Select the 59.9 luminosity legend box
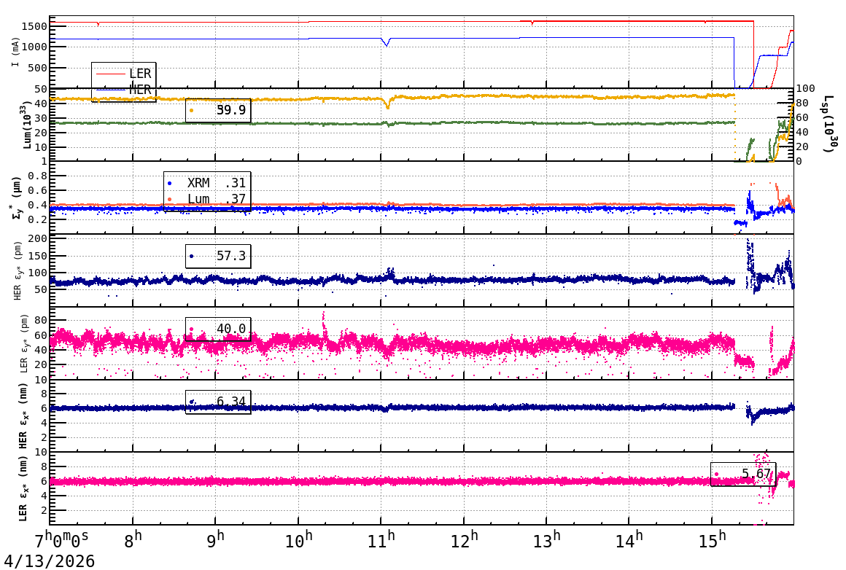 [x=218, y=110]
